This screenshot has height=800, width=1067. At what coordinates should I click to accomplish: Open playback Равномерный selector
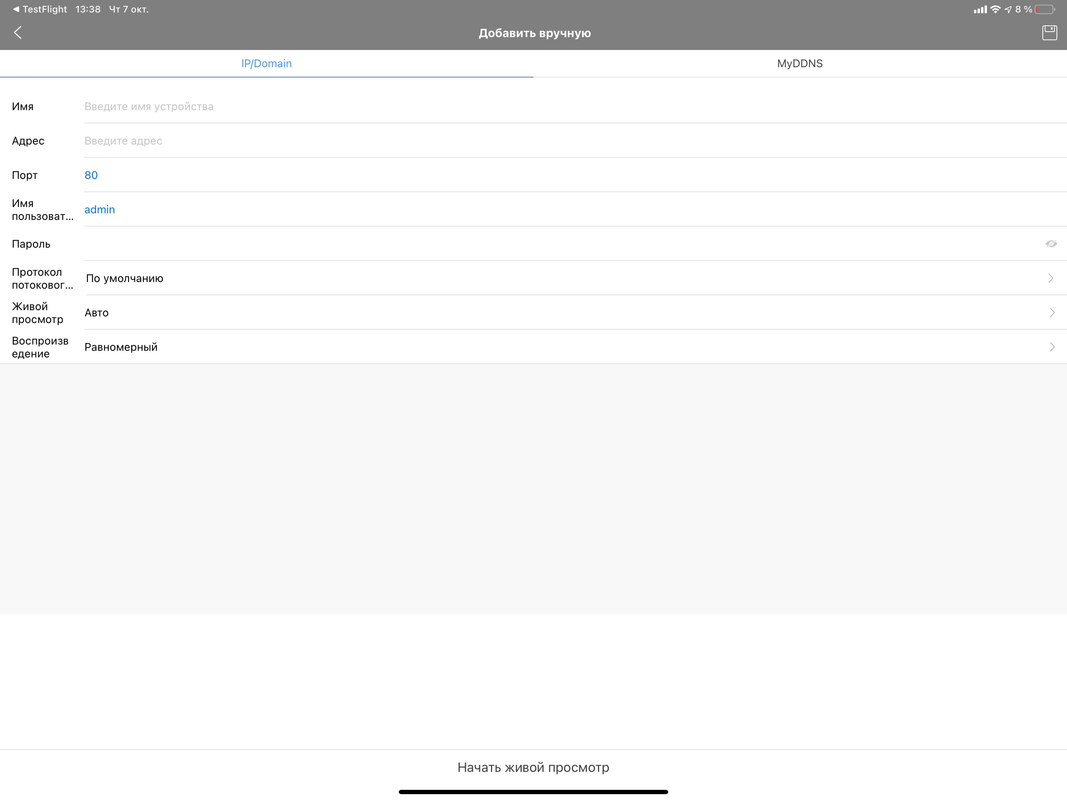pyautogui.click(x=575, y=347)
